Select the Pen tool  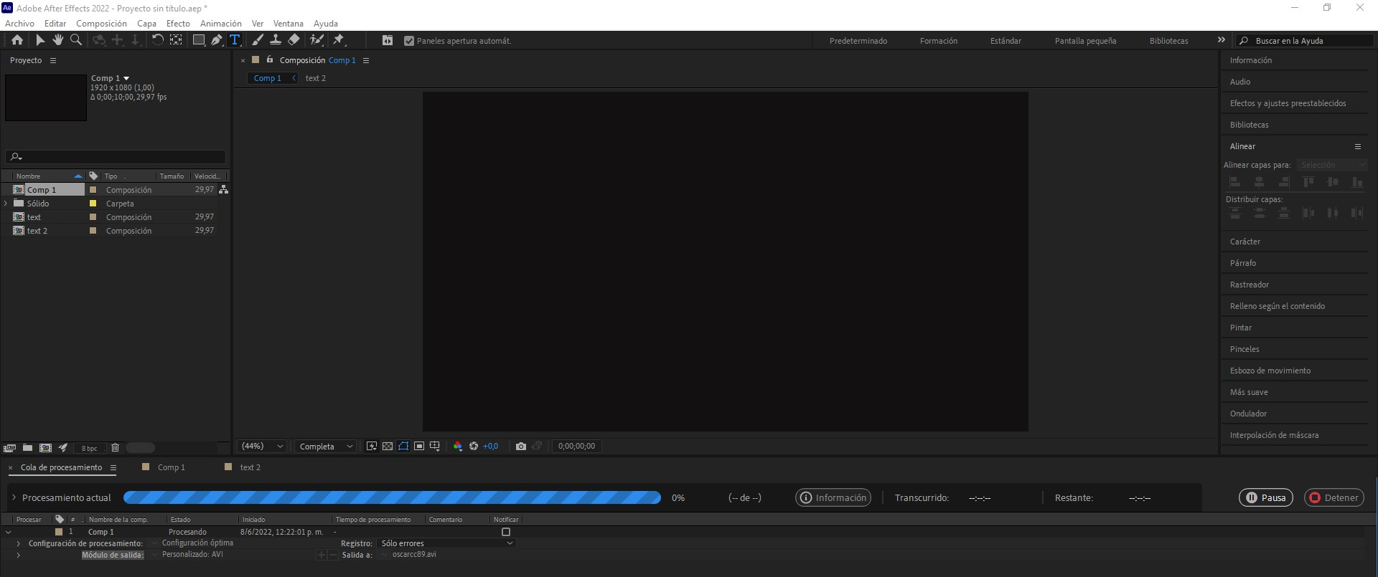pyautogui.click(x=216, y=40)
